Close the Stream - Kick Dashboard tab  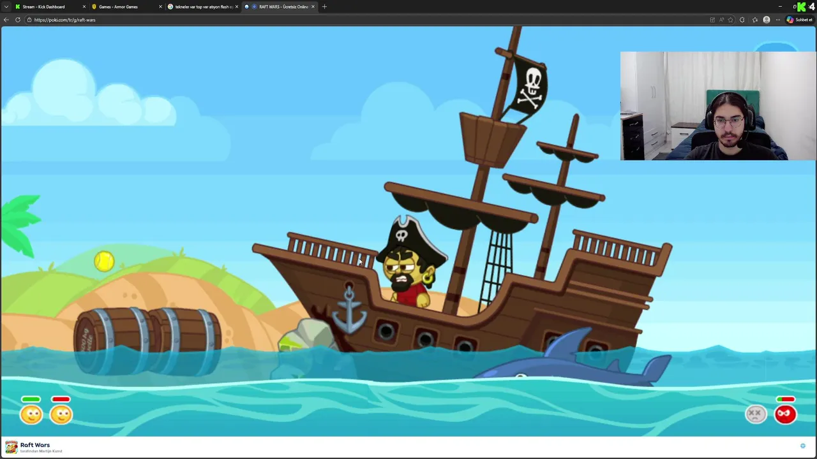point(84,6)
